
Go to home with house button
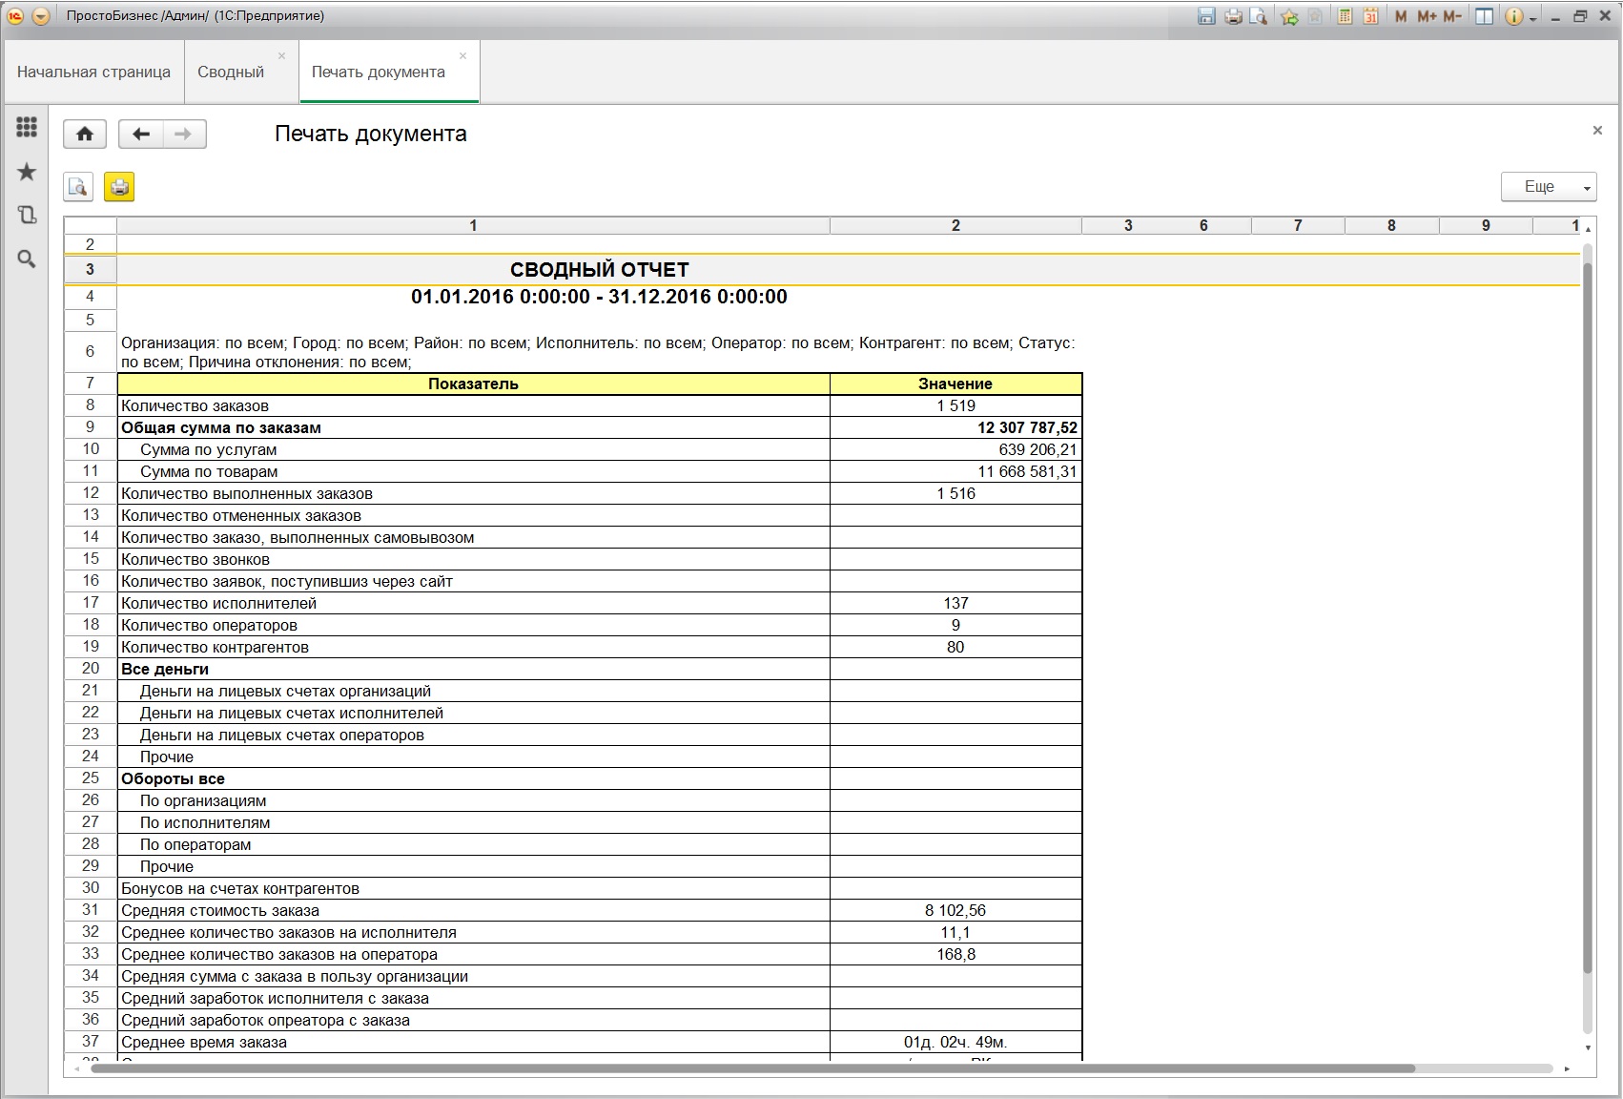click(x=85, y=135)
